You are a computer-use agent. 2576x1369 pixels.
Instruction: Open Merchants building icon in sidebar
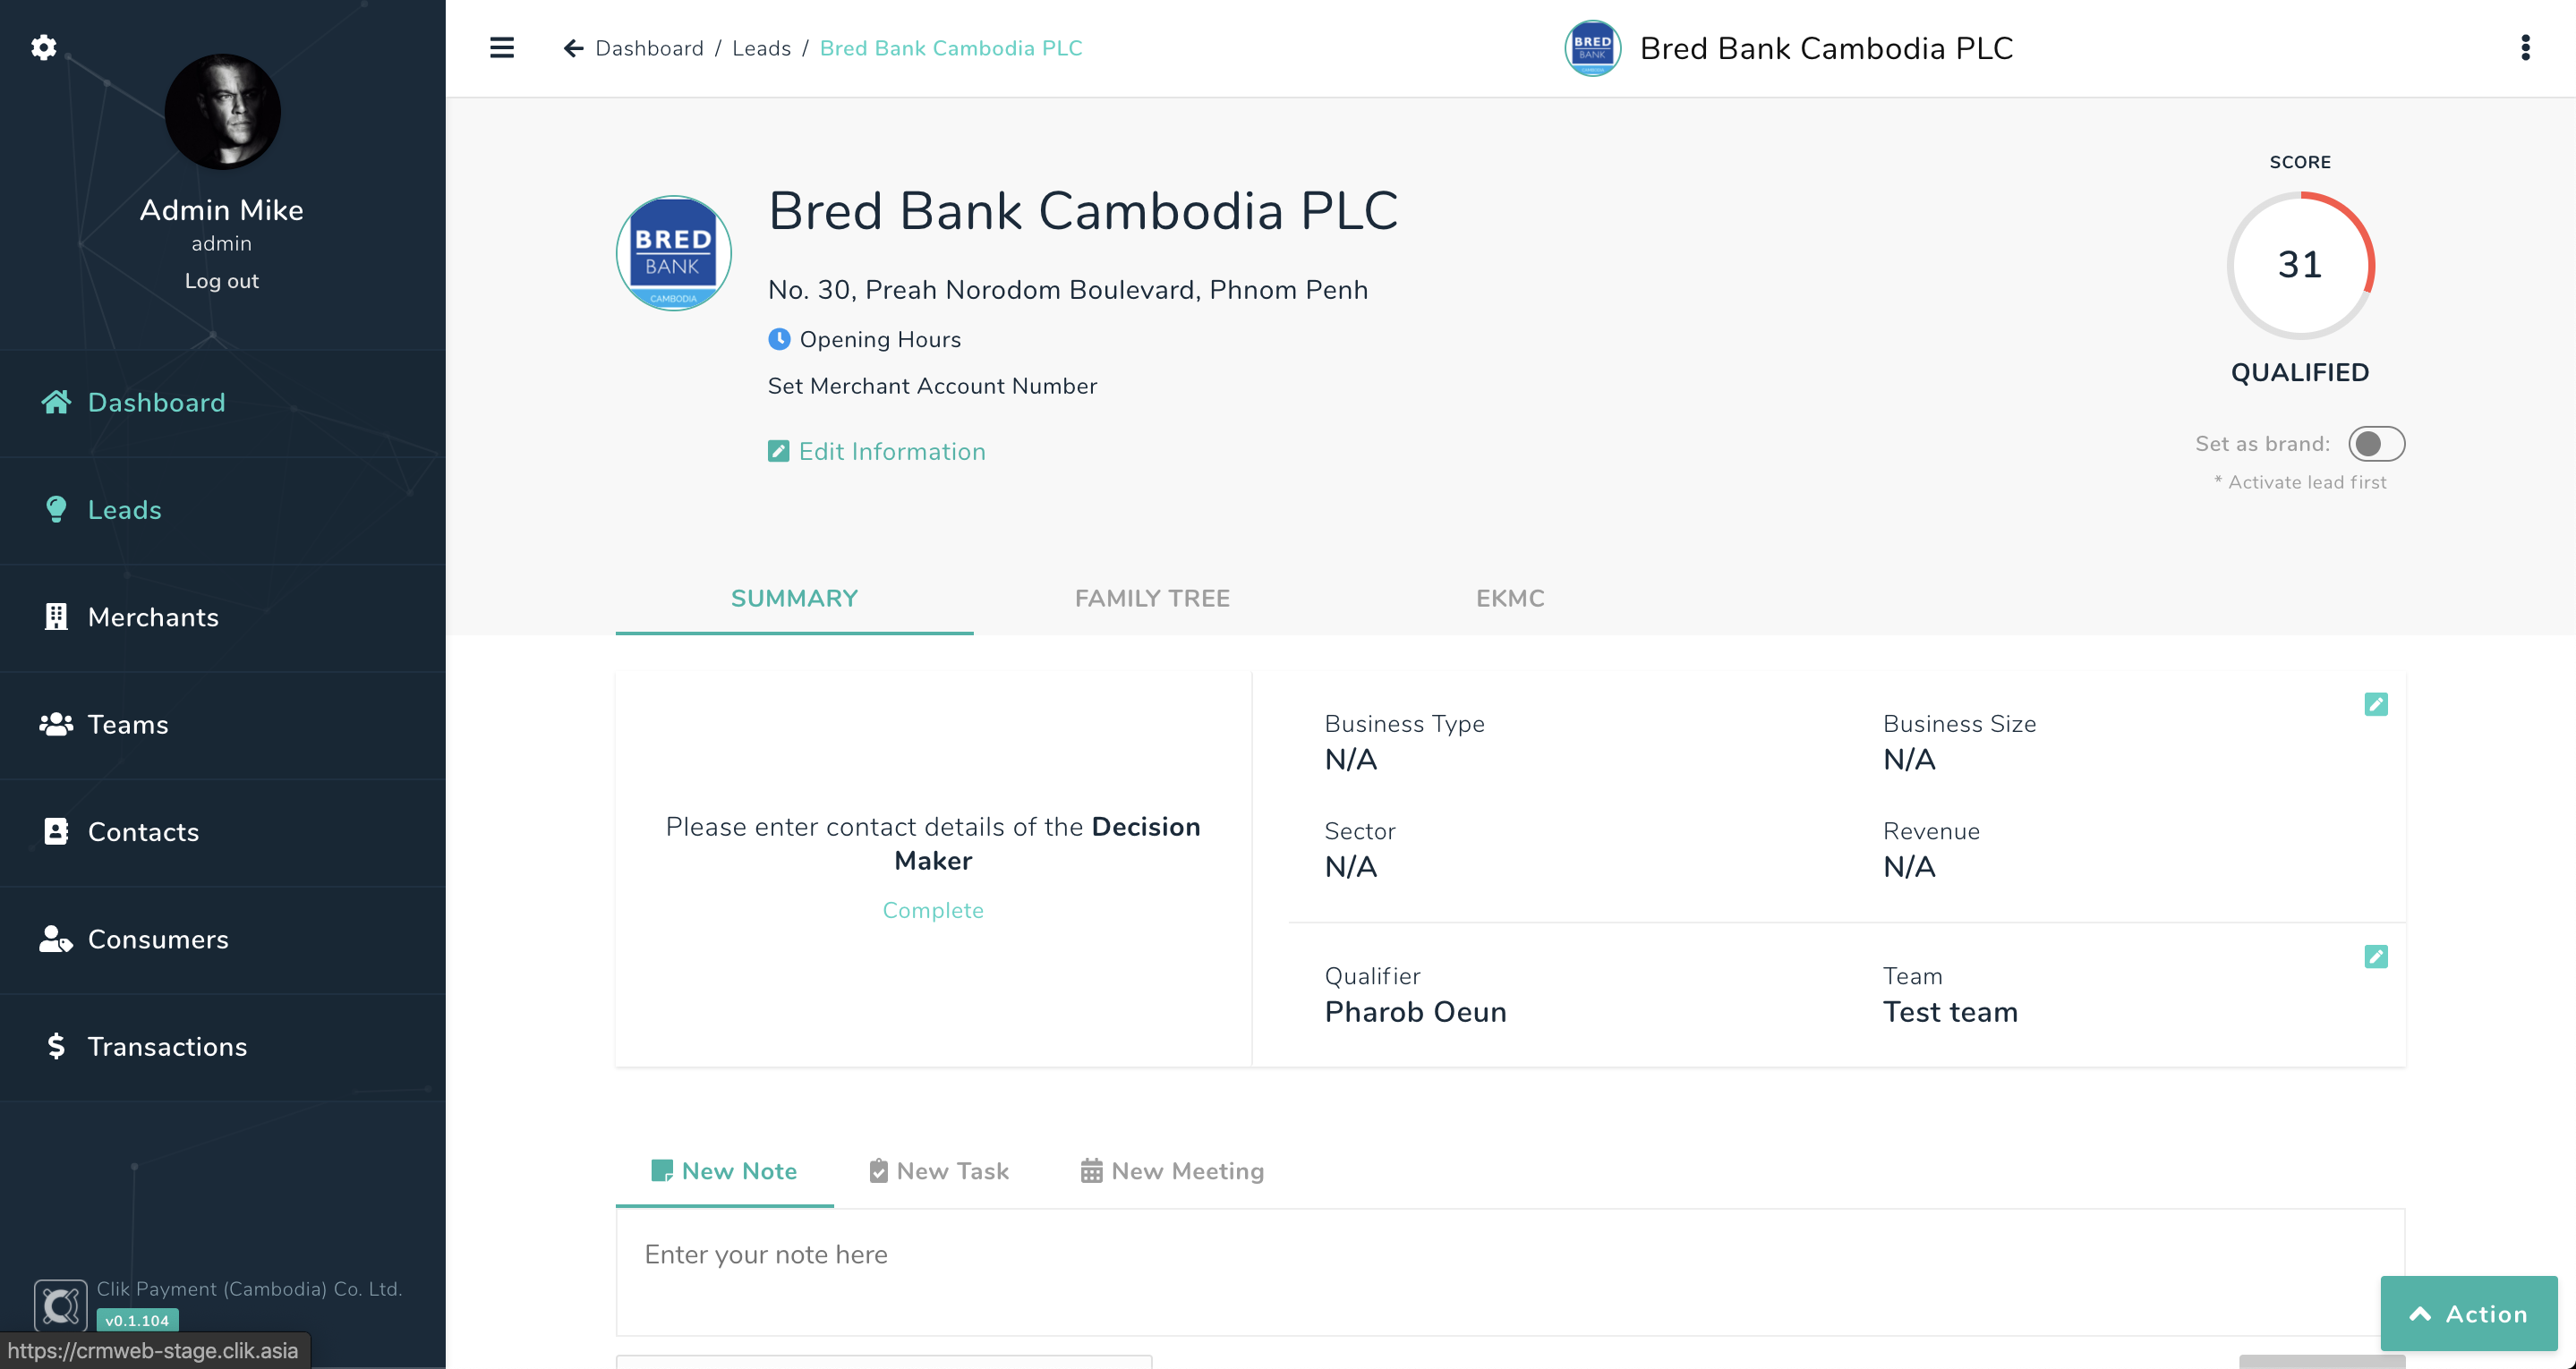pyautogui.click(x=56, y=617)
